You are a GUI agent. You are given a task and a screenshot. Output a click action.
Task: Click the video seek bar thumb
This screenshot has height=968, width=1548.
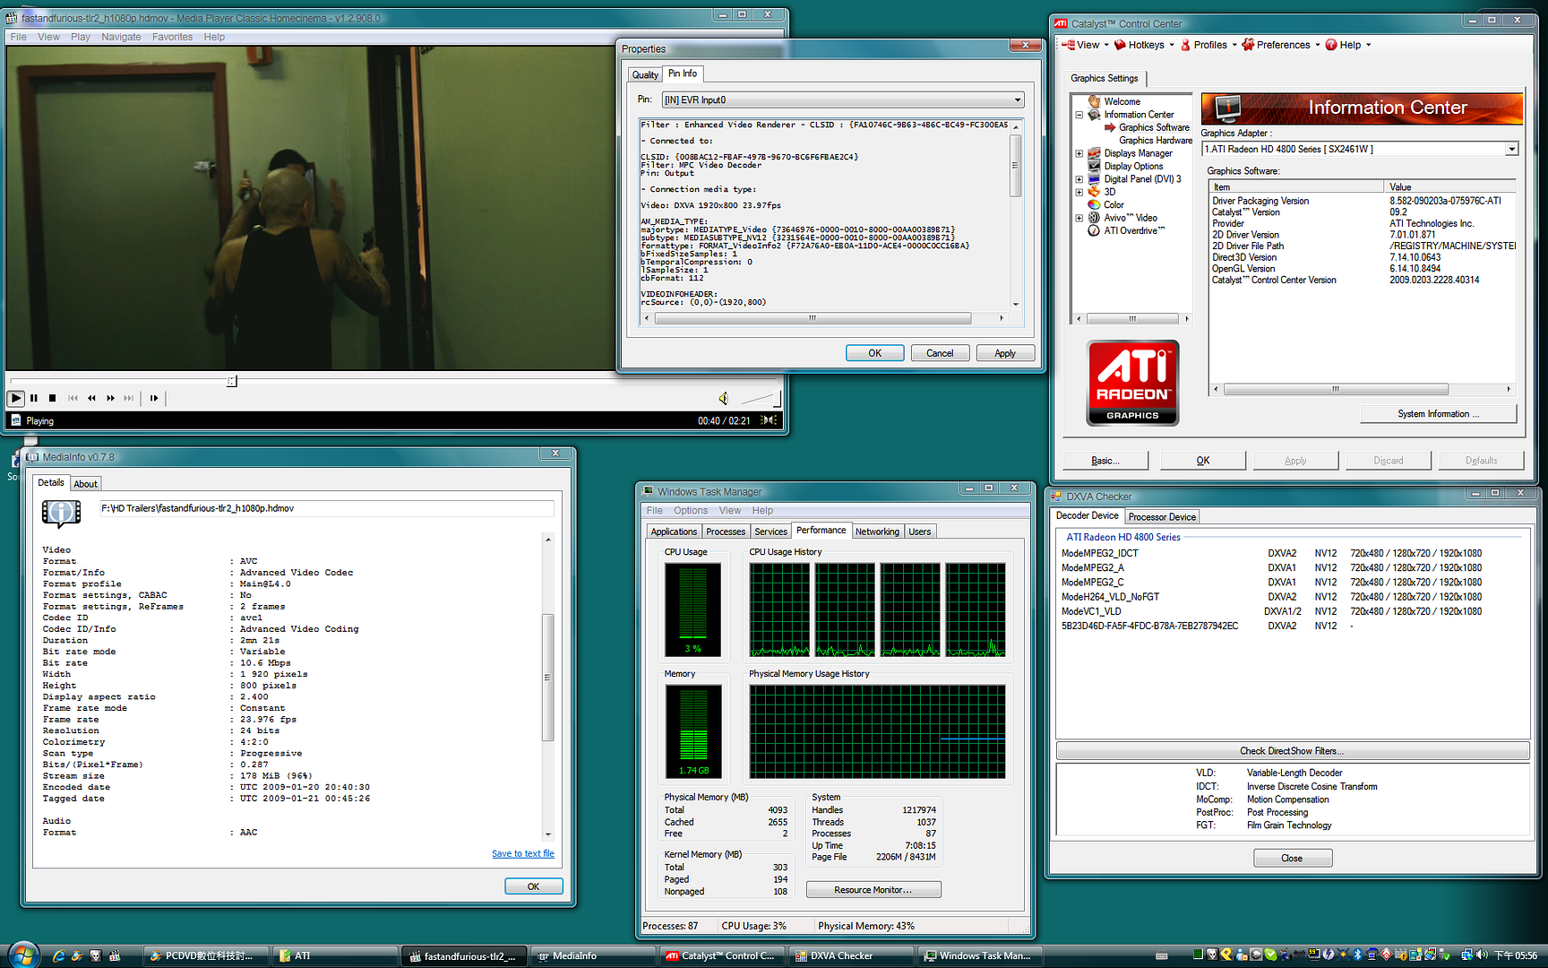232,381
